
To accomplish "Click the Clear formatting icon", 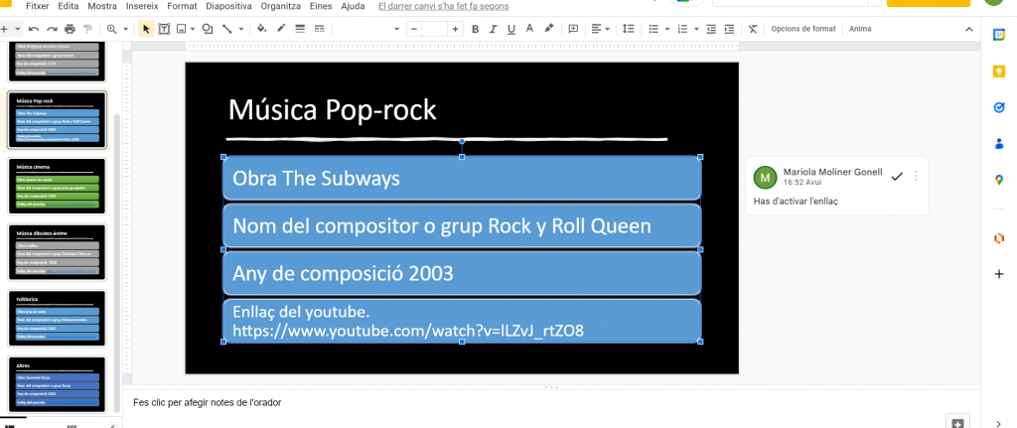I will 753,29.
